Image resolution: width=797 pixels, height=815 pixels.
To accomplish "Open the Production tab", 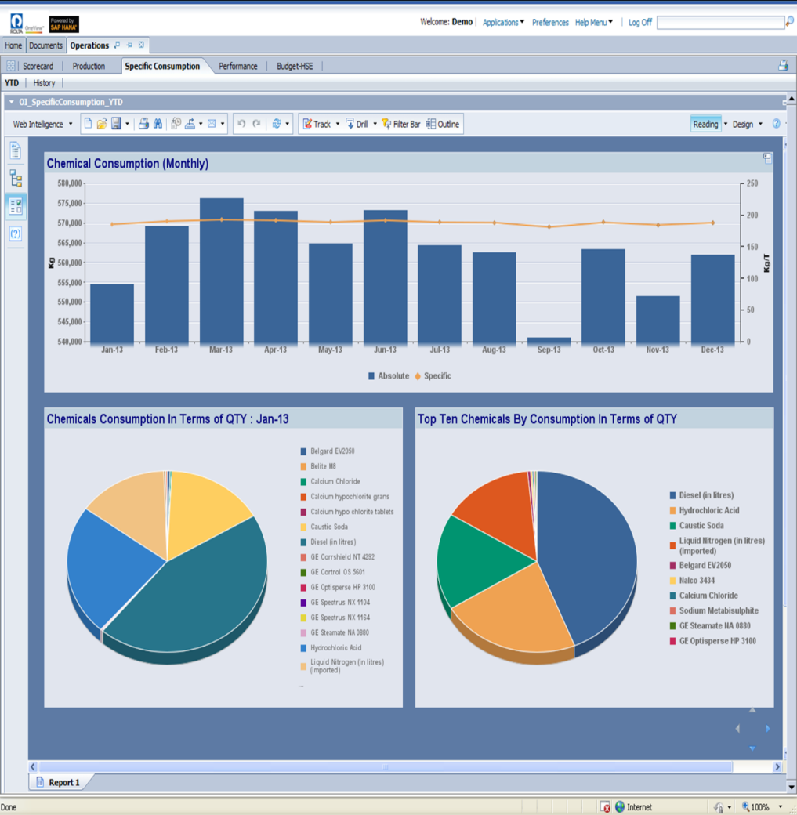I will (89, 66).
